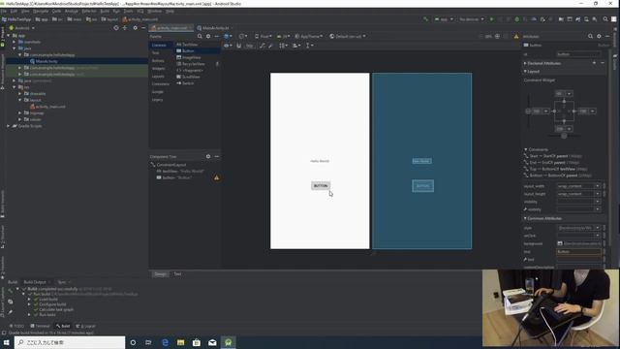Click the Clear All Constraints icon

[263, 46]
